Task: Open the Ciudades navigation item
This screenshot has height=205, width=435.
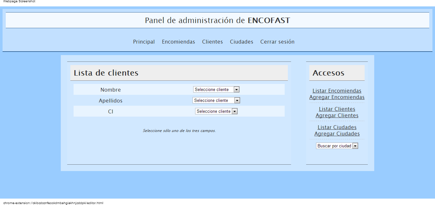Action: coord(241,42)
